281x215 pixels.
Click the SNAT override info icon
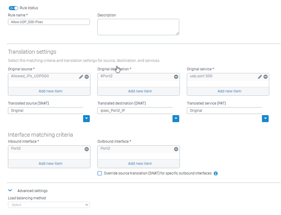tap(216, 173)
